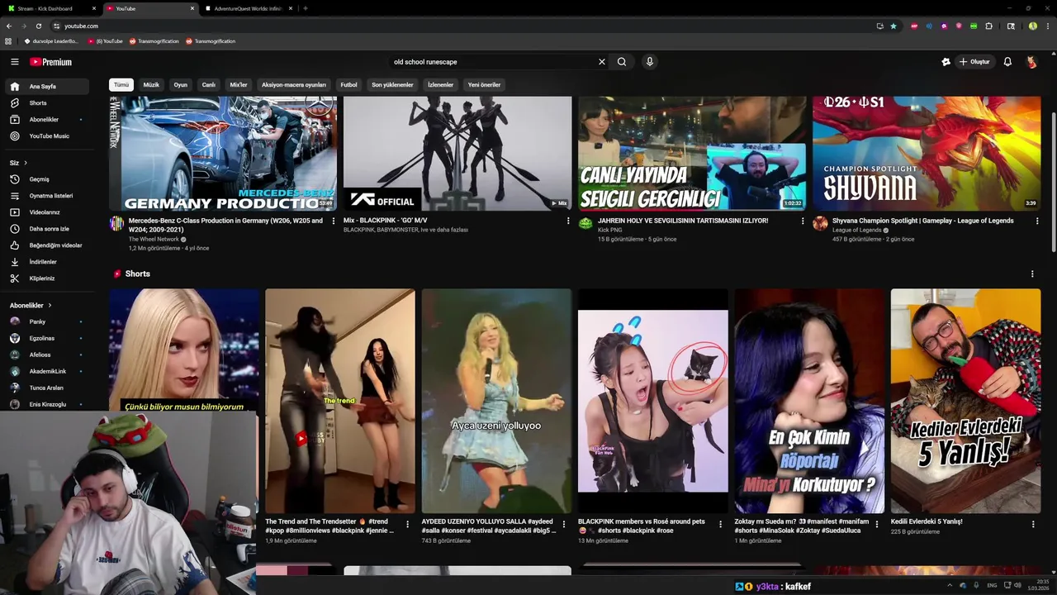Open options menu for Shyvana video
This screenshot has width=1057, height=595.
[x=1037, y=221]
